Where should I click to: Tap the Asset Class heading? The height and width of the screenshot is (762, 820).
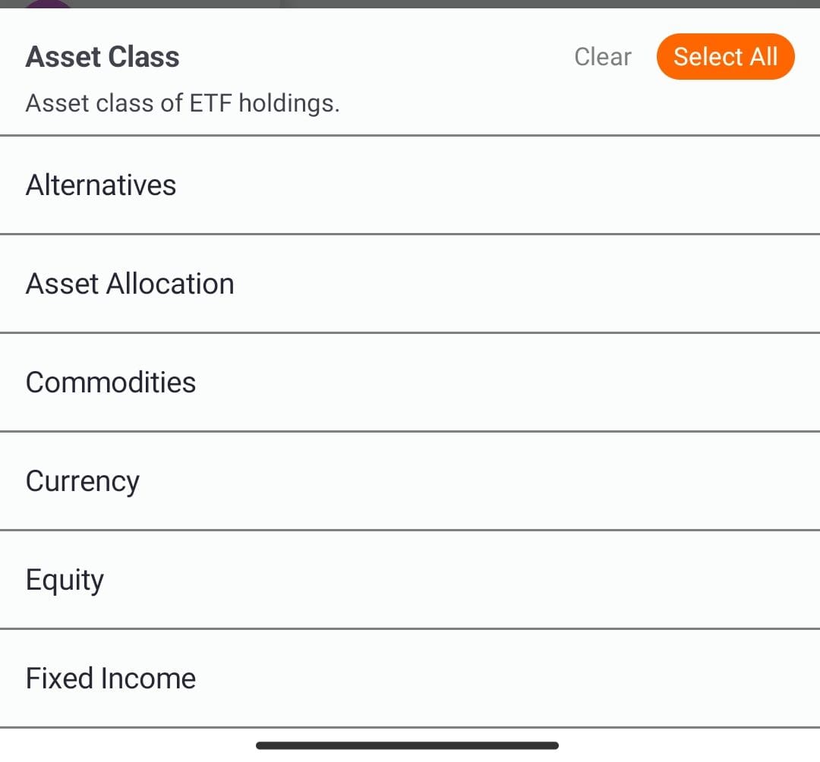(x=102, y=56)
